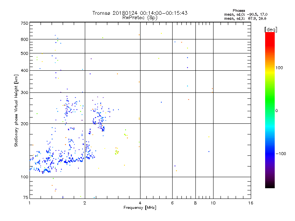Click the '8' frequency tick label
The image size is (295, 221).
click(x=195, y=203)
